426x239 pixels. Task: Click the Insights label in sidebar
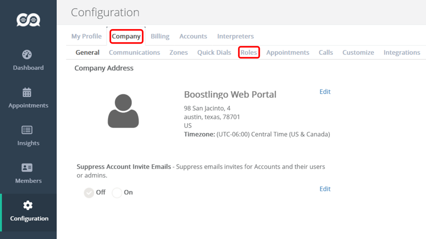[28, 143]
